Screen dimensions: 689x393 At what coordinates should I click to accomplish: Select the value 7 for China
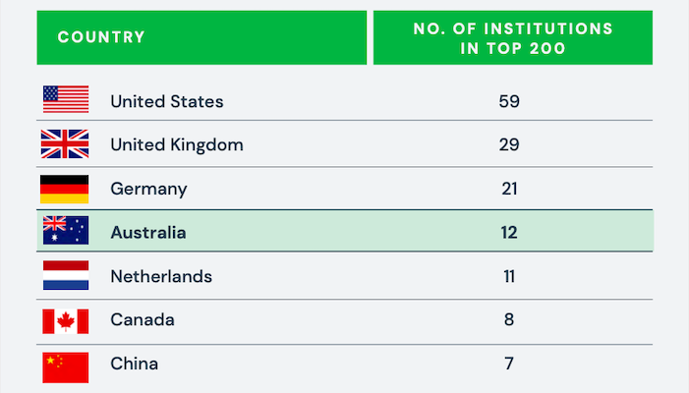tap(508, 365)
